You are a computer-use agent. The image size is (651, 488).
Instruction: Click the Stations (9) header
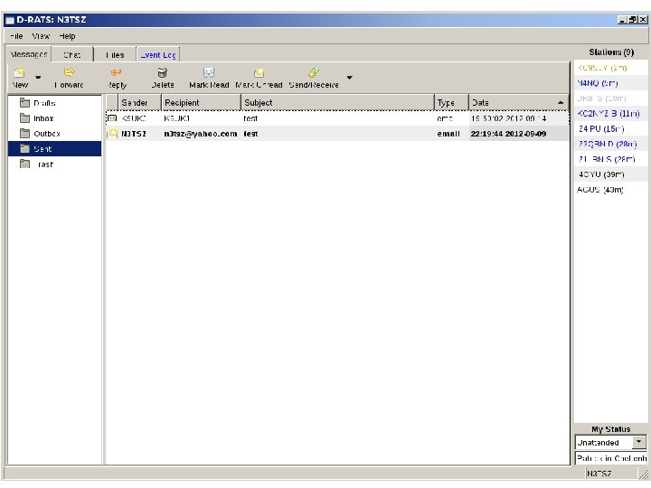(611, 52)
